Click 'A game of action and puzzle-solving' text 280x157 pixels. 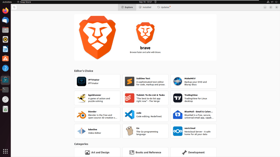[99, 100]
